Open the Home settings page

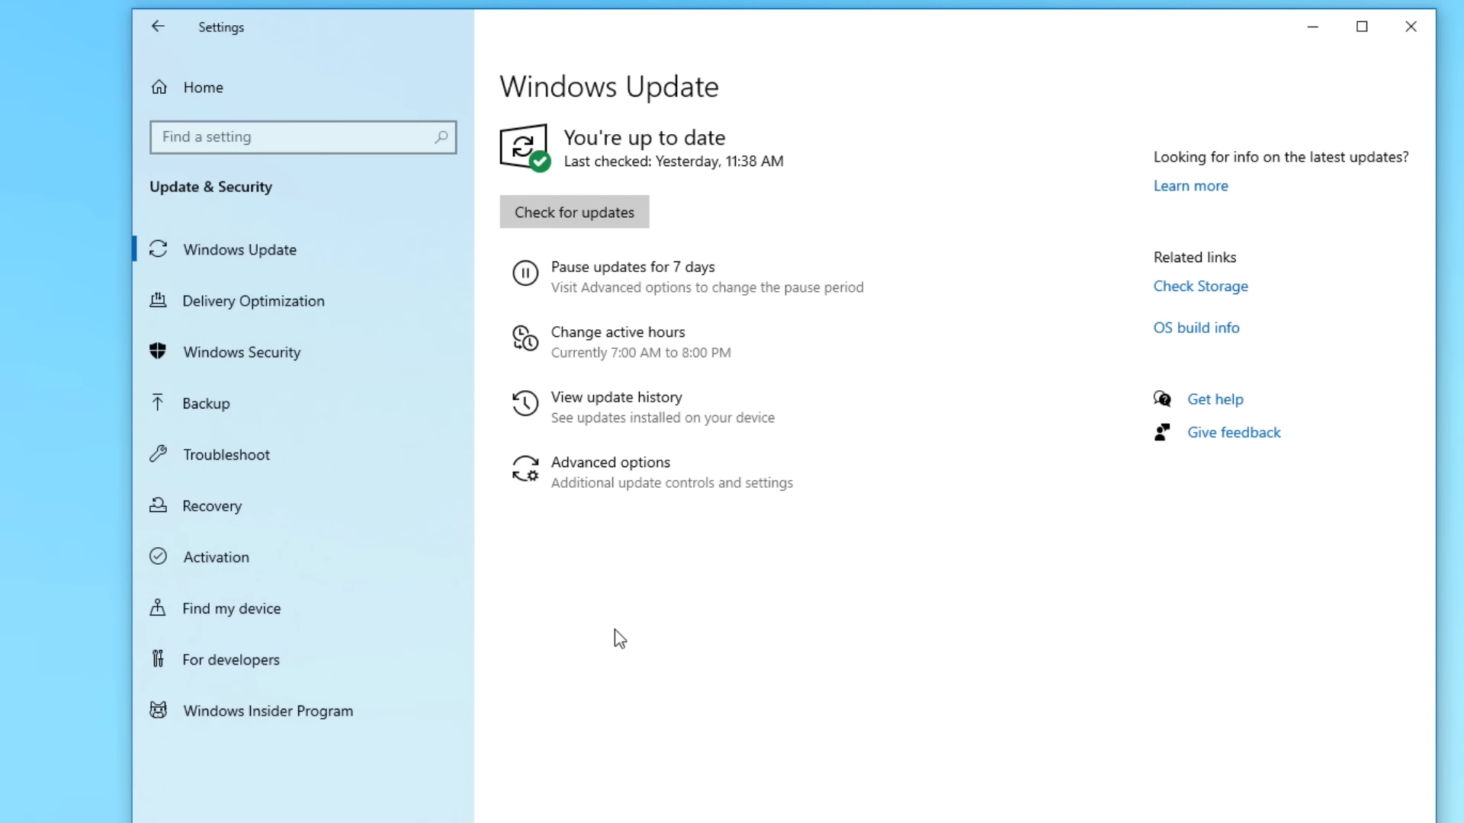coord(203,88)
